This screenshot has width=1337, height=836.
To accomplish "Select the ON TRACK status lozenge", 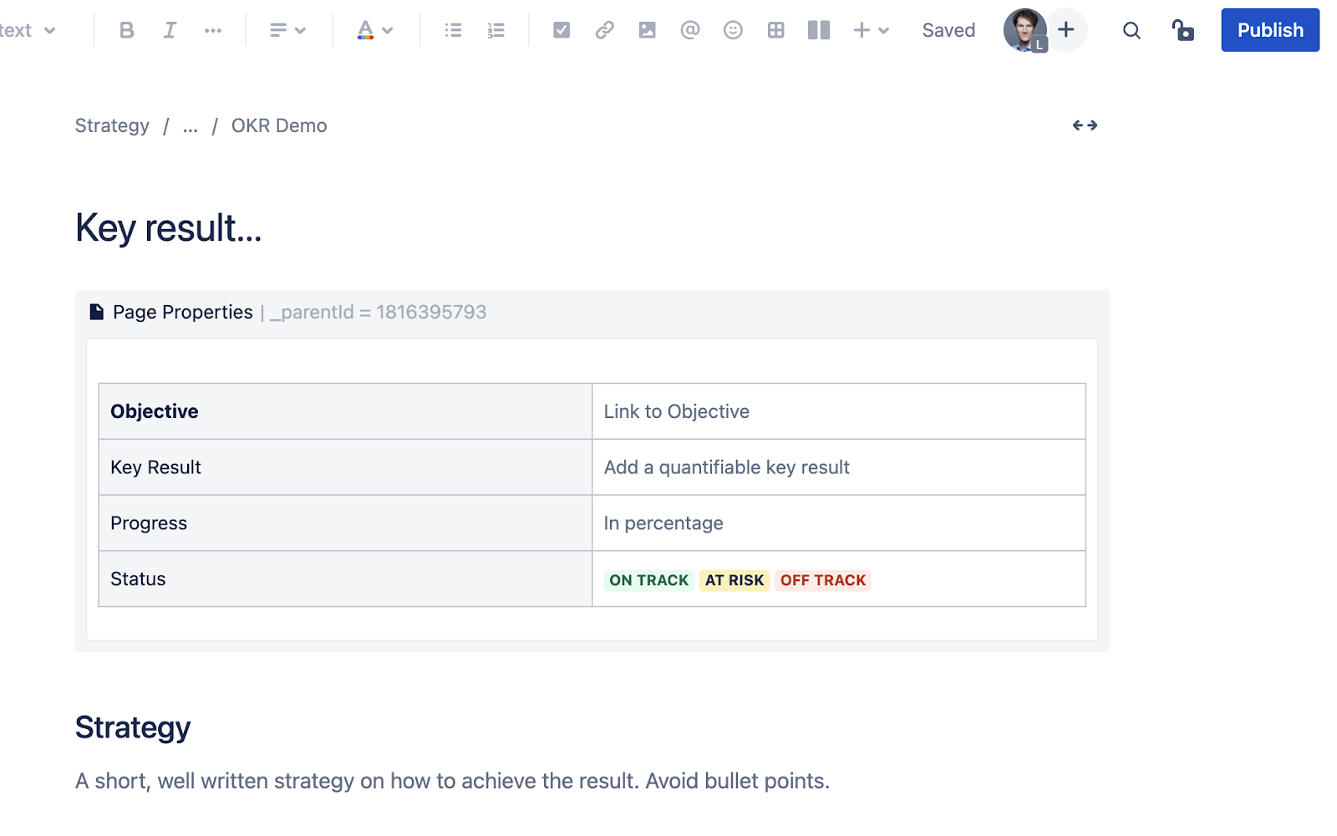I will click(x=648, y=579).
